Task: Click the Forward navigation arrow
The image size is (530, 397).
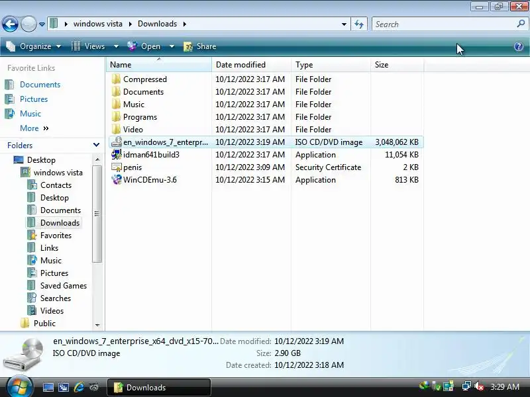Action: pos(28,24)
